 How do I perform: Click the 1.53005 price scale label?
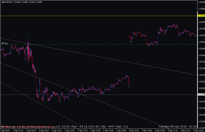click(x=202, y=9)
